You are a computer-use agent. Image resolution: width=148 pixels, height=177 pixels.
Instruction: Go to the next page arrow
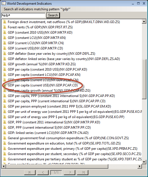coord(70,172)
